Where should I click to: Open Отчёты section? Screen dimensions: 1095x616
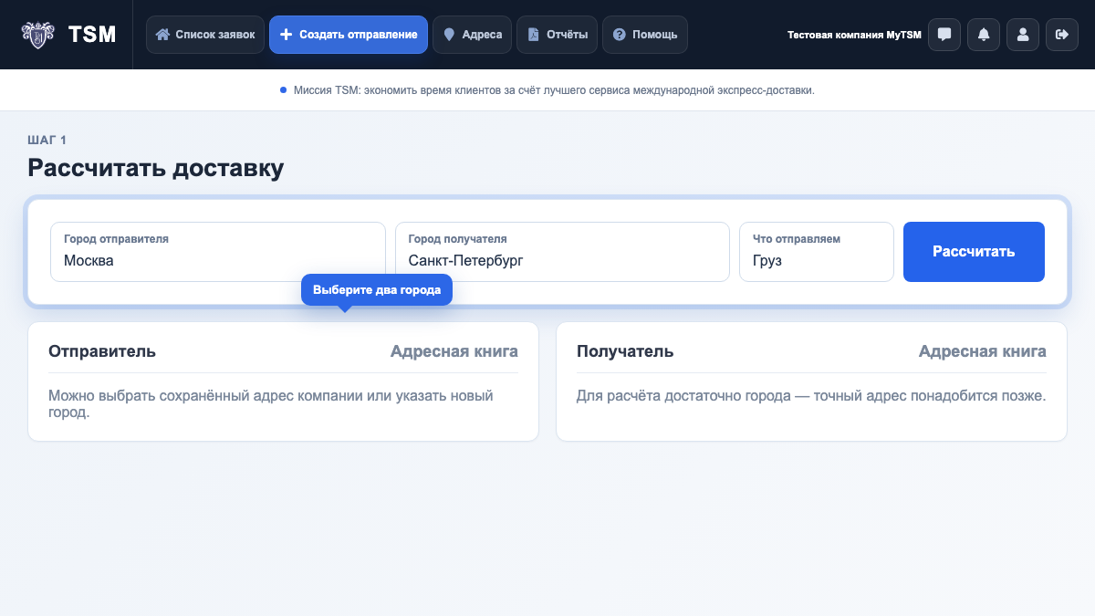click(558, 35)
